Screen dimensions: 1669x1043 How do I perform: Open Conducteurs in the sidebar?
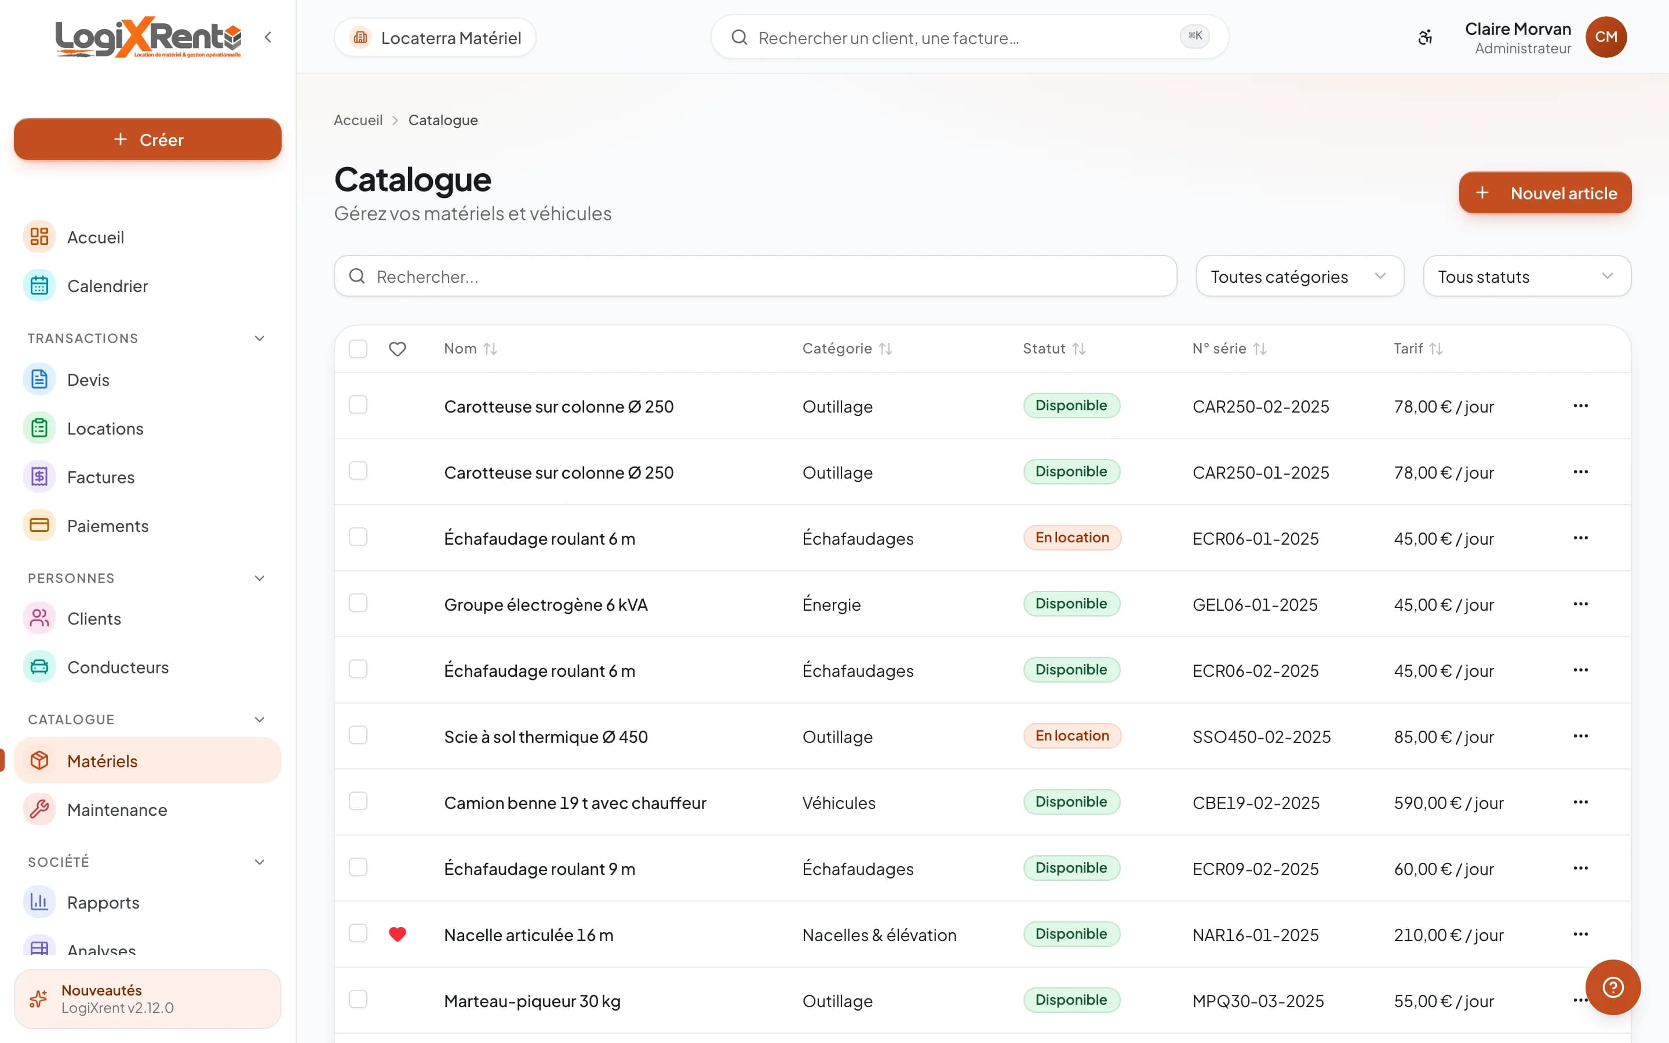pyautogui.click(x=148, y=668)
